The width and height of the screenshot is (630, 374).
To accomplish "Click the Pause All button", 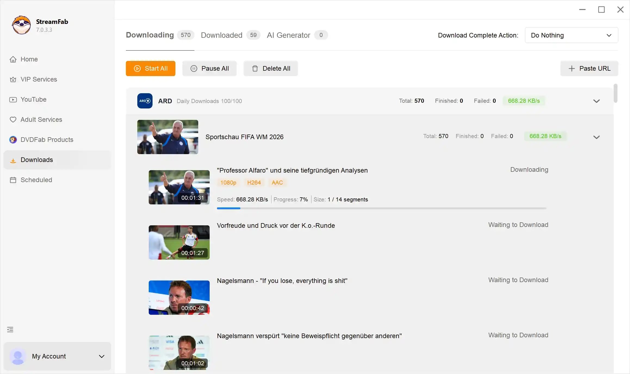I will [x=209, y=68].
